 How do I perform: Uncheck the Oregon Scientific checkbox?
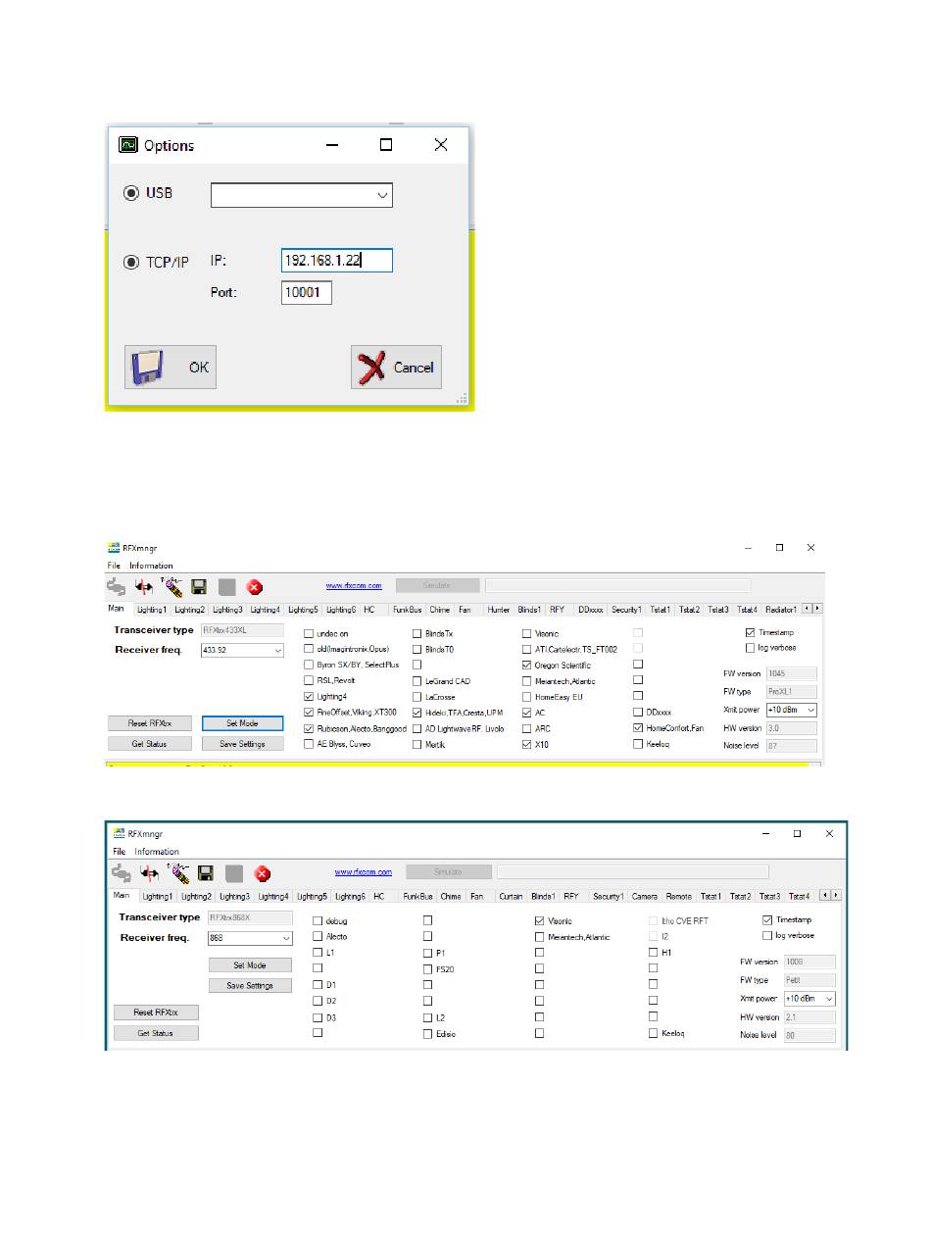[x=526, y=666]
